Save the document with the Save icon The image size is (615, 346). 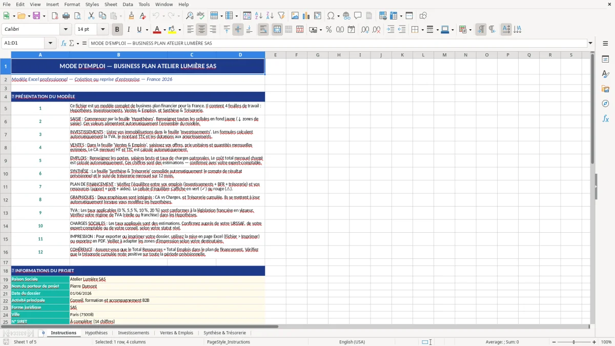(36, 16)
